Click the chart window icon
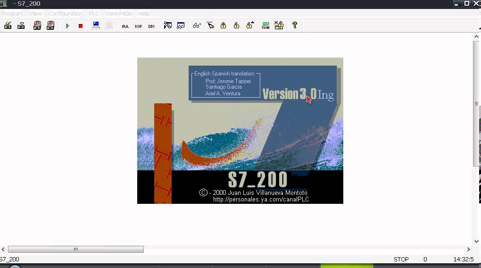 point(181,25)
